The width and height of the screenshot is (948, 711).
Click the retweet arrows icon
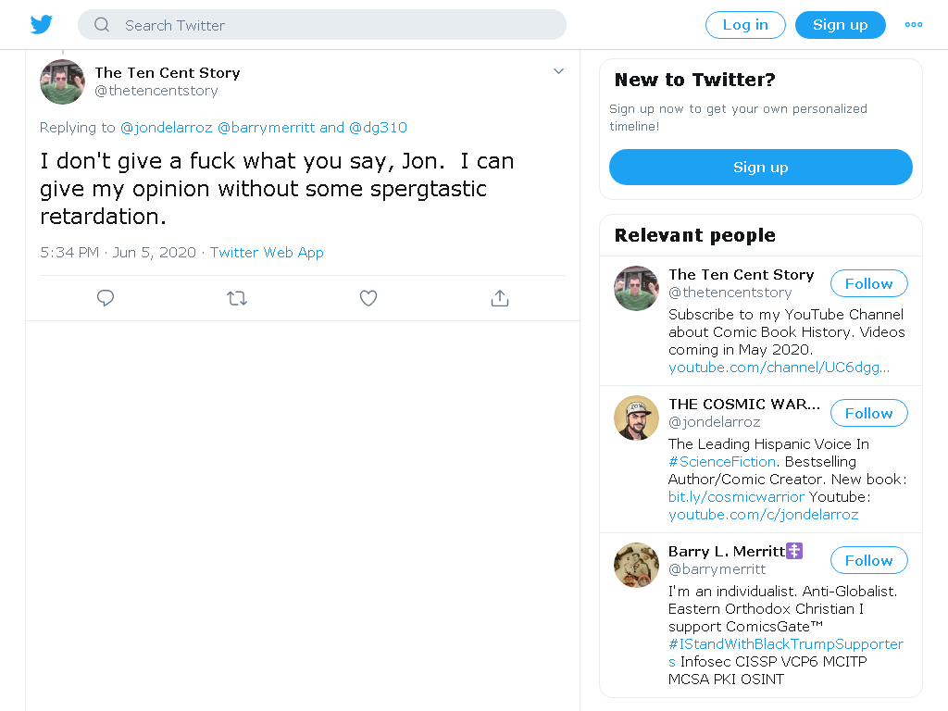237,298
